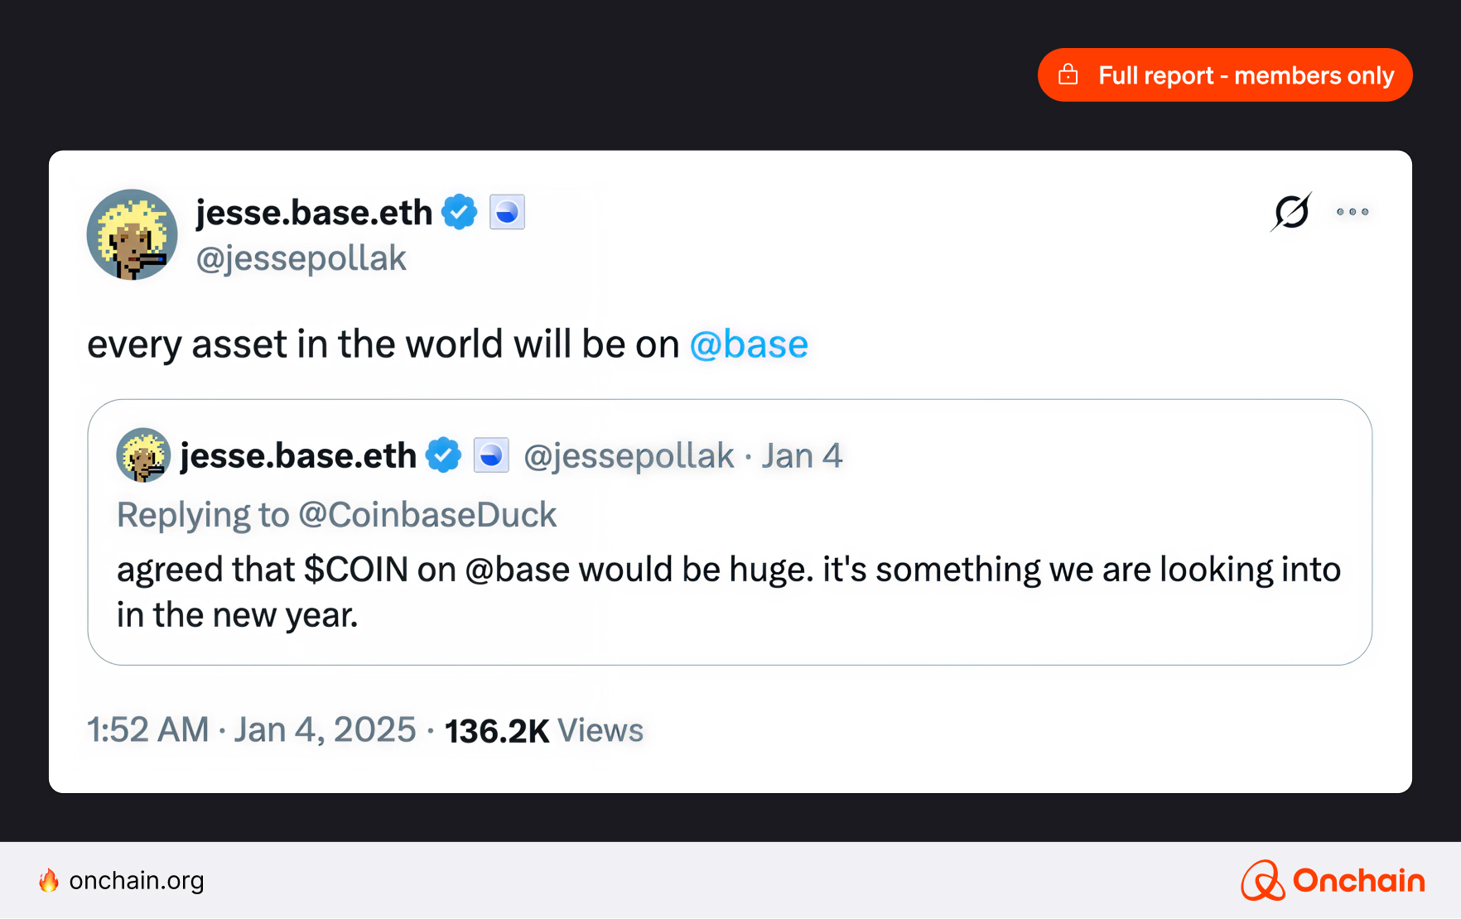Click the Full report members only button
Image resolution: width=1461 pixels, height=919 pixels.
[x=1224, y=75]
